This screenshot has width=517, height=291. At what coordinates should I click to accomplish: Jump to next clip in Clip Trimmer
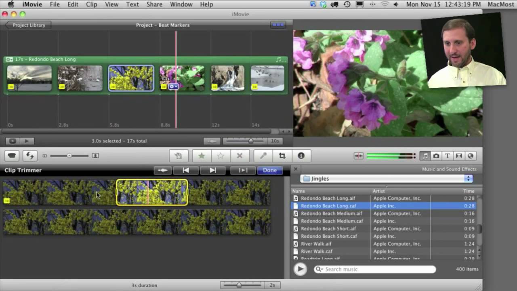(213, 170)
